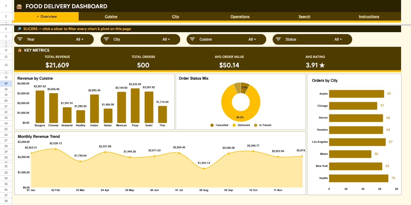Click the Seattle bar in Orders by City
Screen dimensions: 411x205
coord(359,178)
